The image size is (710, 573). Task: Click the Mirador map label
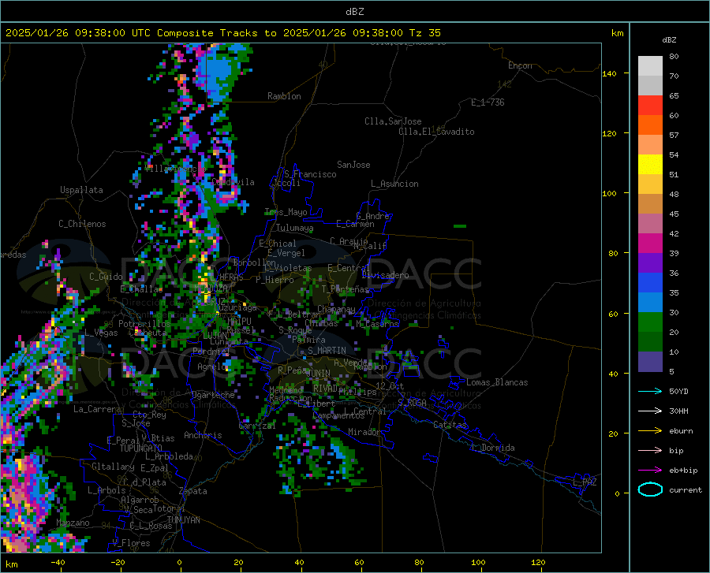coord(364,432)
